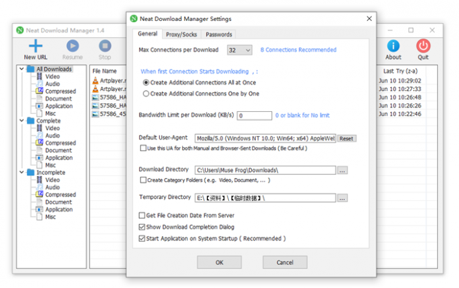Enable Create Category Folders checkbox
This screenshot has width=459, height=288.
click(143, 180)
